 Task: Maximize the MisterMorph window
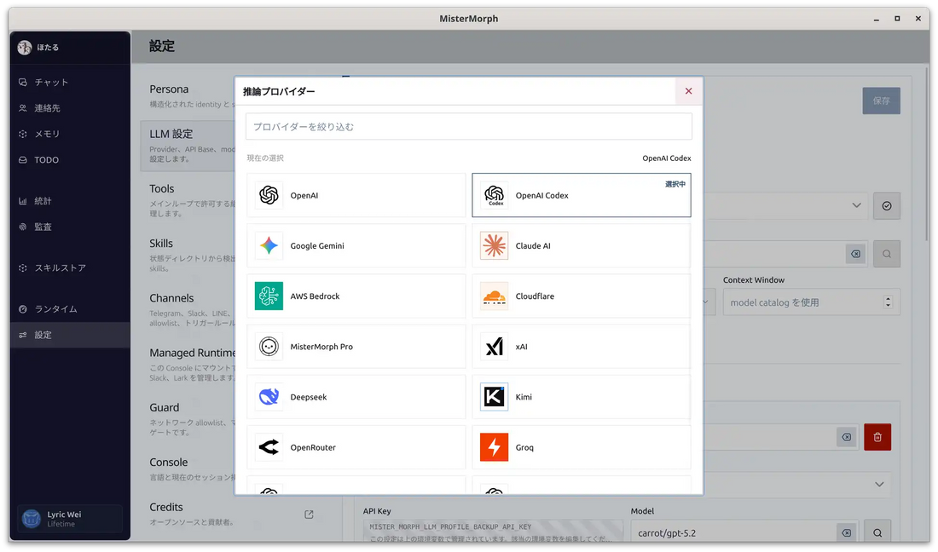(x=897, y=19)
